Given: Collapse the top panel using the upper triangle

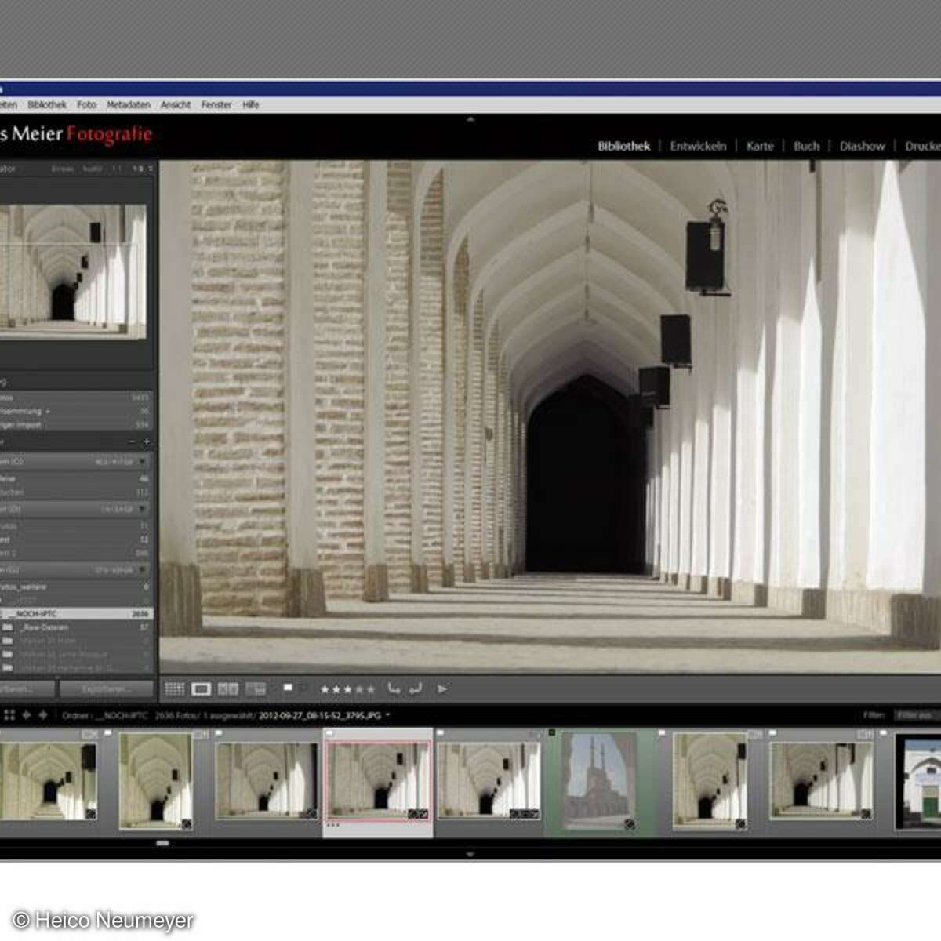Looking at the screenshot, I should pyautogui.click(x=470, y=119).
